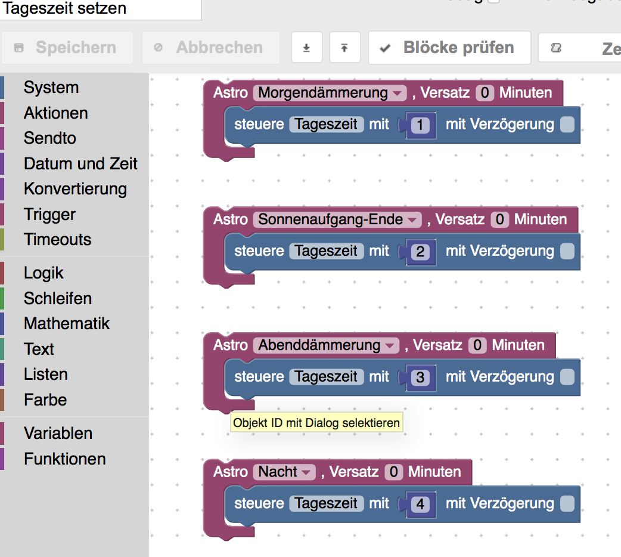Click the export blocks upload-arrow icon
Screen dimensions: 621x557
[x=344, y=48]
